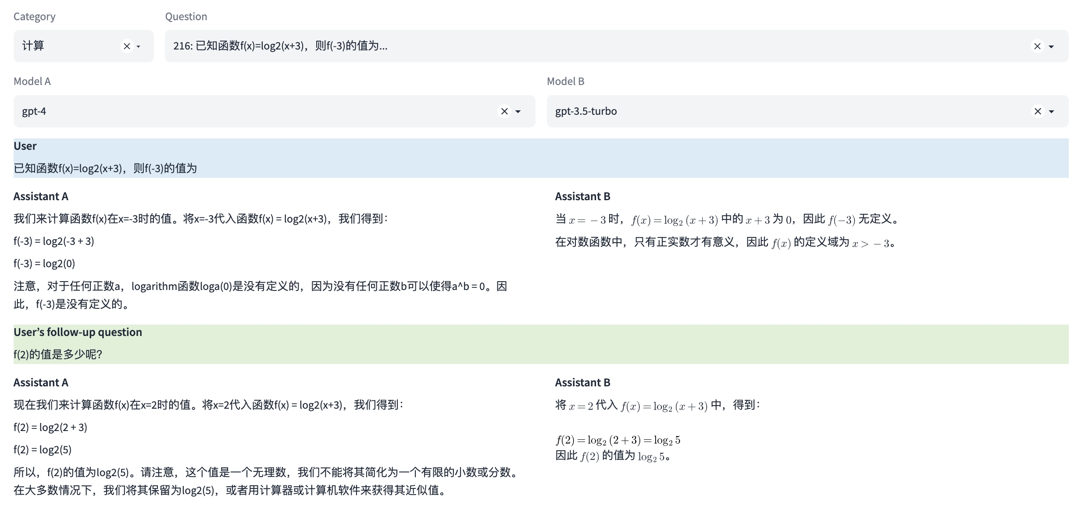
Task: Click the 计算 text in Category field
Action: (x=33, y=46)
